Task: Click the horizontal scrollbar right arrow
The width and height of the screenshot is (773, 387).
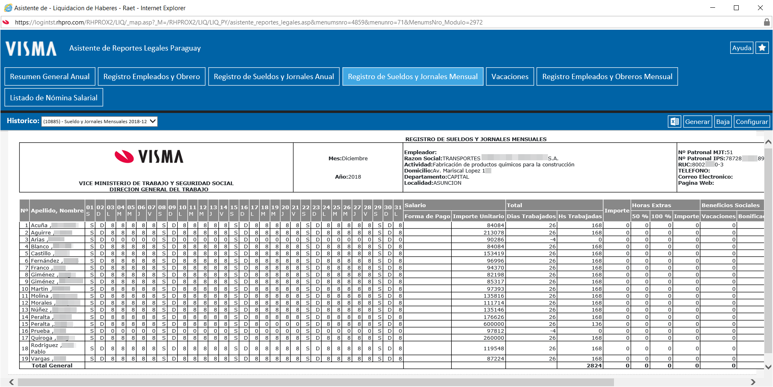Action: click(x=753, y=382)
